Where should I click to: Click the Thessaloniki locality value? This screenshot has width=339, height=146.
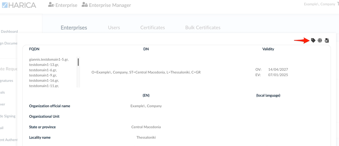(x=146, y=138)
